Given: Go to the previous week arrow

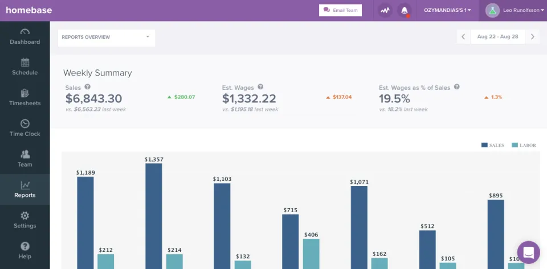Looking at the screenshot, I should tap(463, 36).
